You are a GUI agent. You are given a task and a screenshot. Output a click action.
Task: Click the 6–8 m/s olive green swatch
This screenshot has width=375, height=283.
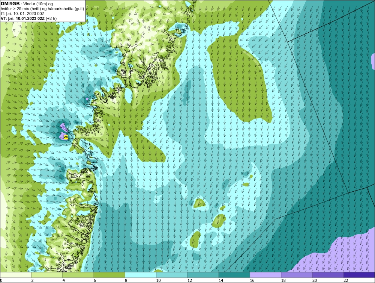pyautogui.click(x=109, y=275)
